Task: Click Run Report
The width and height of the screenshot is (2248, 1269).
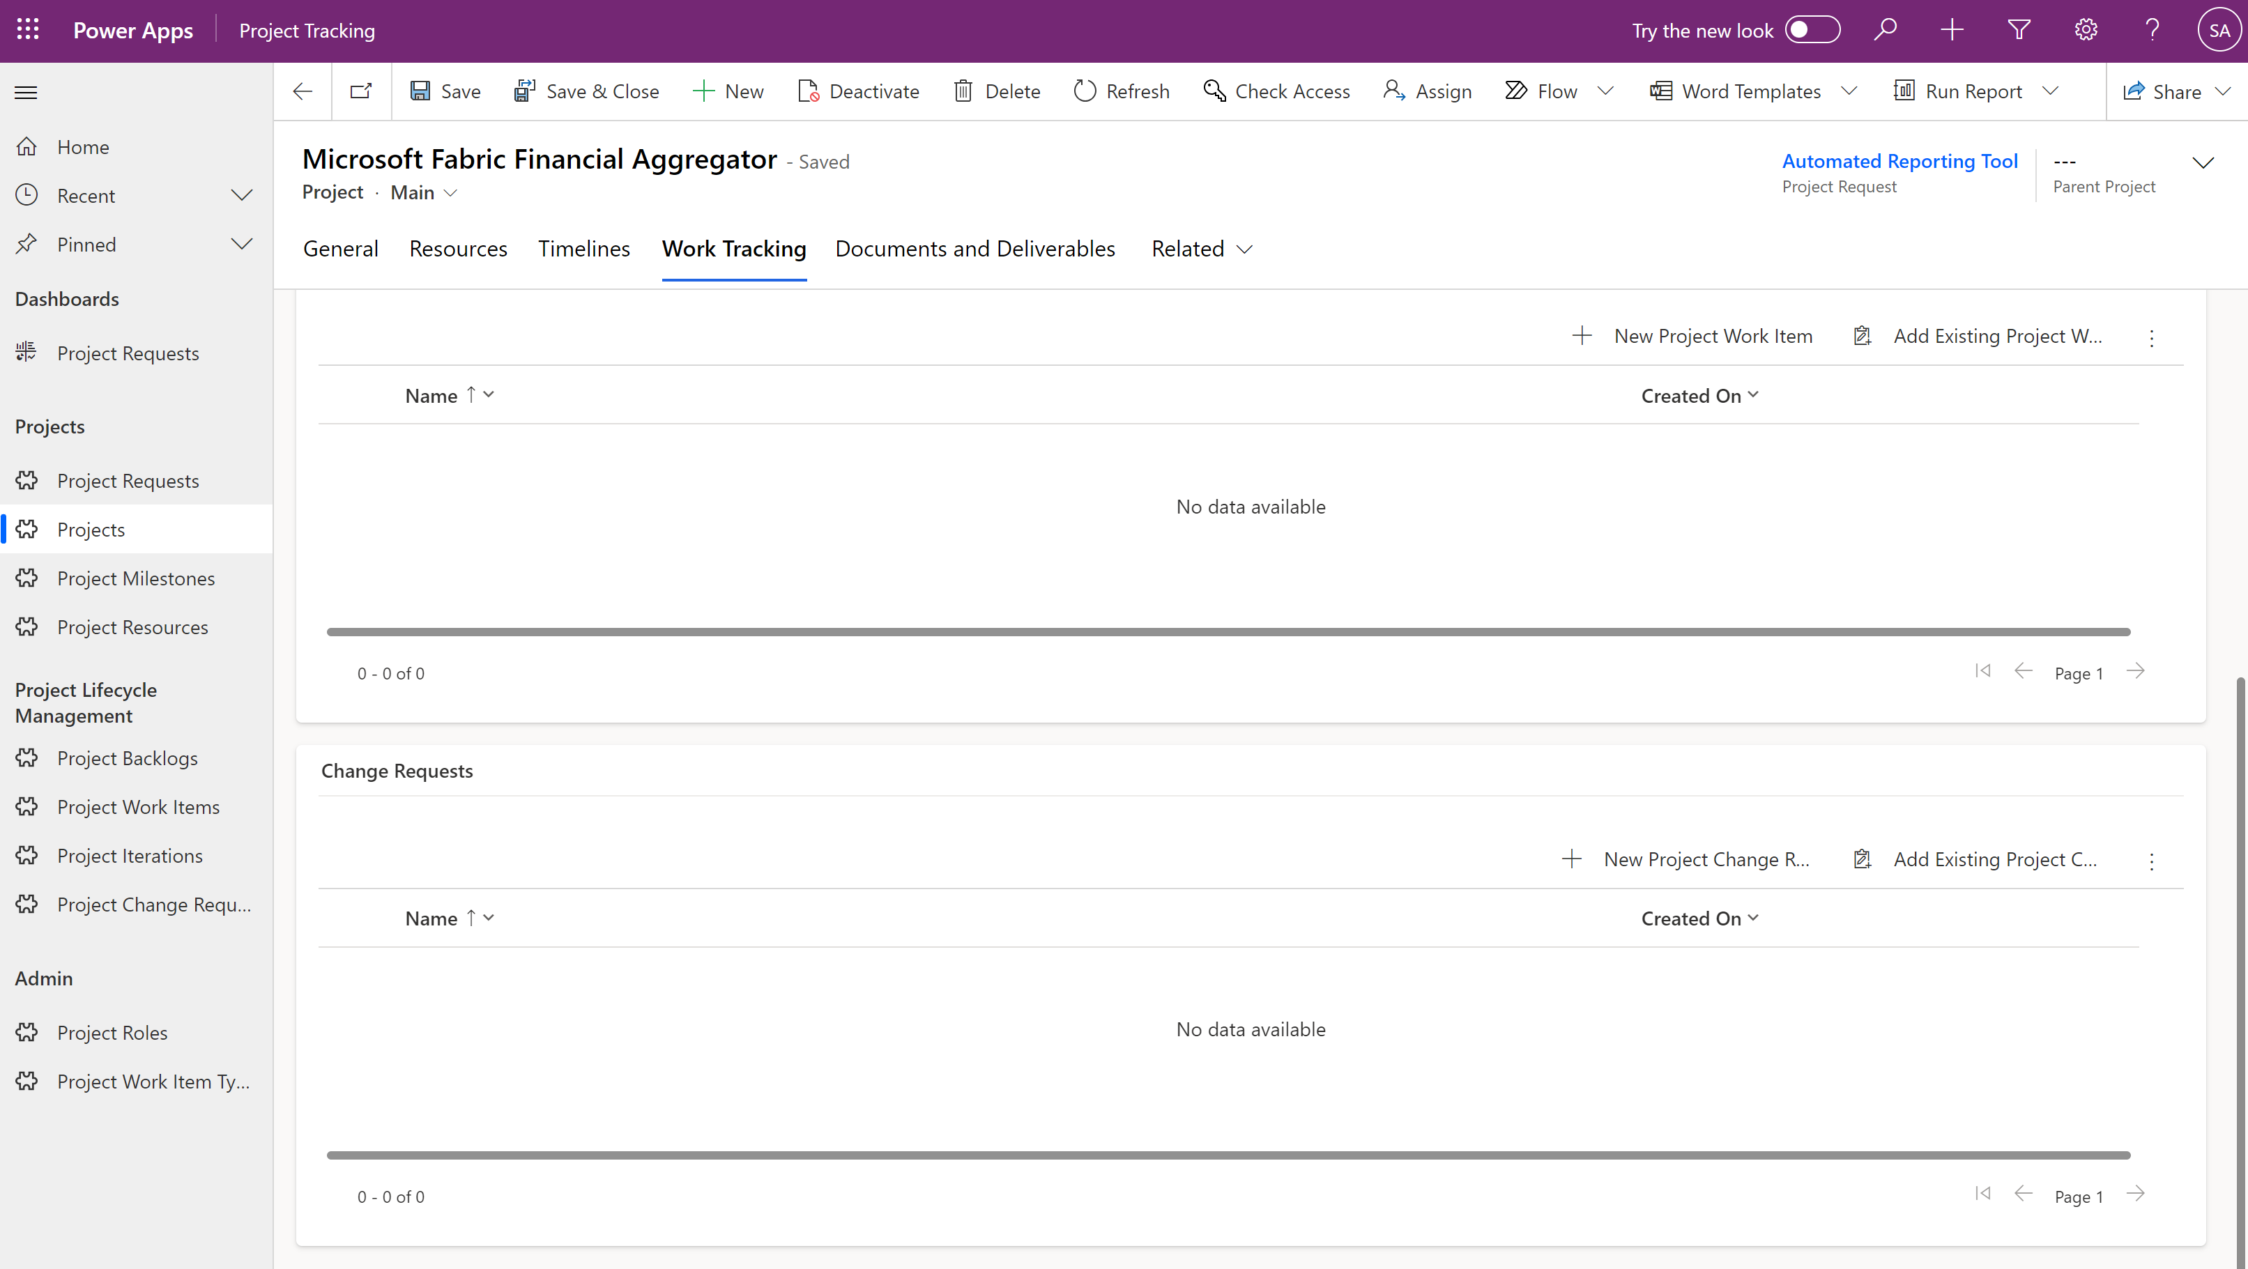Action: 1957,91
